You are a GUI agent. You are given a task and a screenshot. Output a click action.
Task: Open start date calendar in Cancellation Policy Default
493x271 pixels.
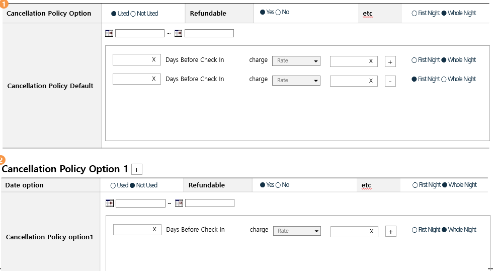tap(109, 33)
